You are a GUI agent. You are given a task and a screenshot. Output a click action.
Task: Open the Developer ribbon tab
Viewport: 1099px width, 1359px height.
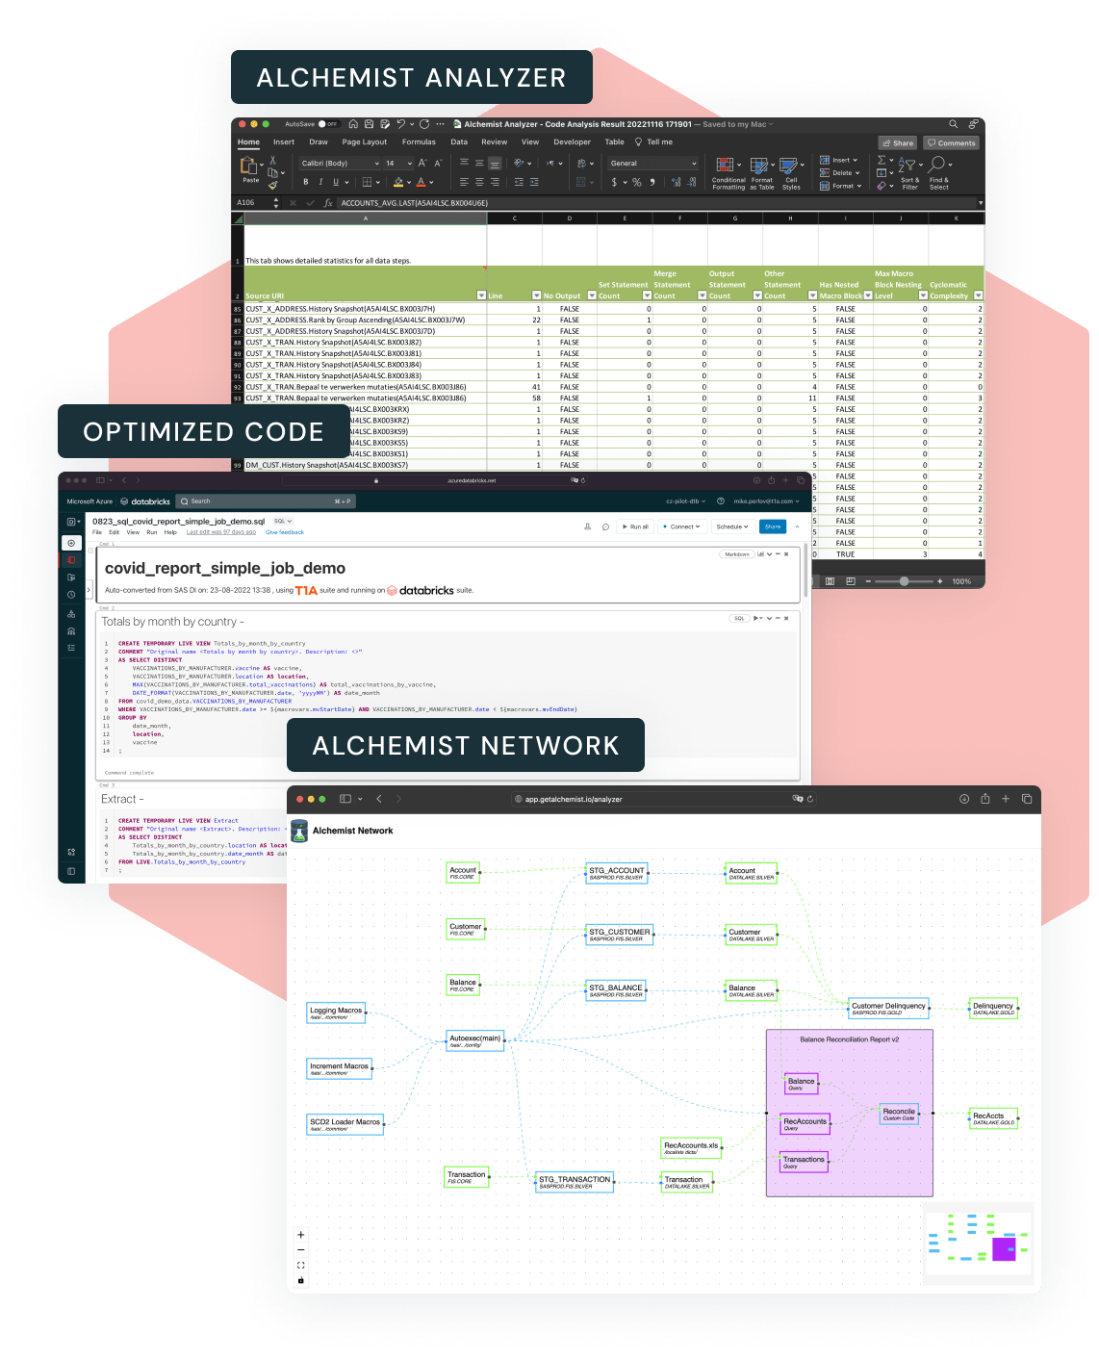click(x=572, y=142)
